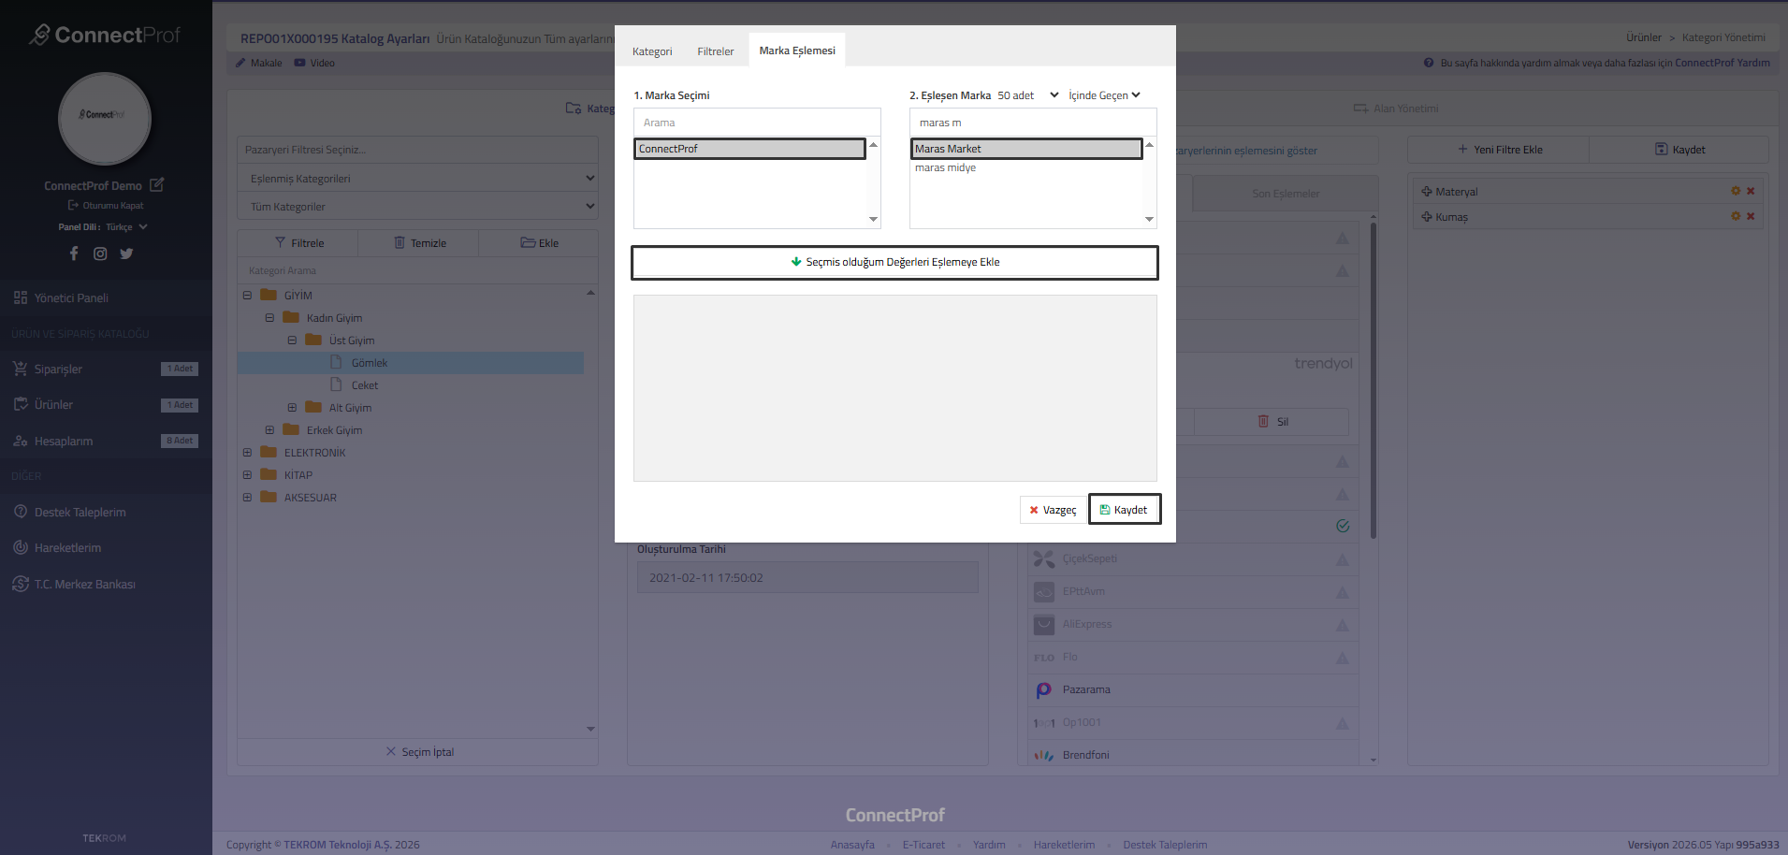
Task: Click the Twitter icon in the sidebar
Action: [x=126, y=254]
